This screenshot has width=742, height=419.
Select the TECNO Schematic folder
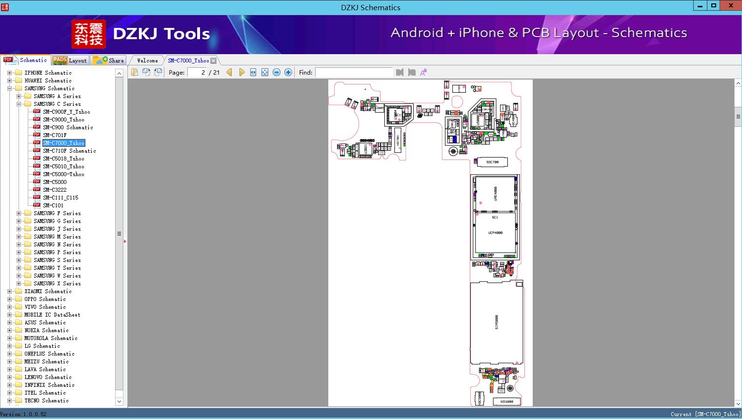click(46, 400)
